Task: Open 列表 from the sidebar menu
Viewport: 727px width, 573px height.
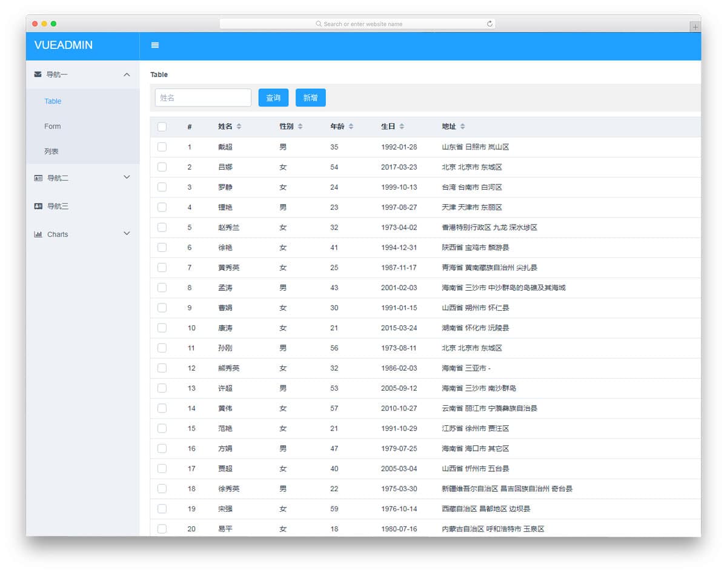Action: coord(51,151)
